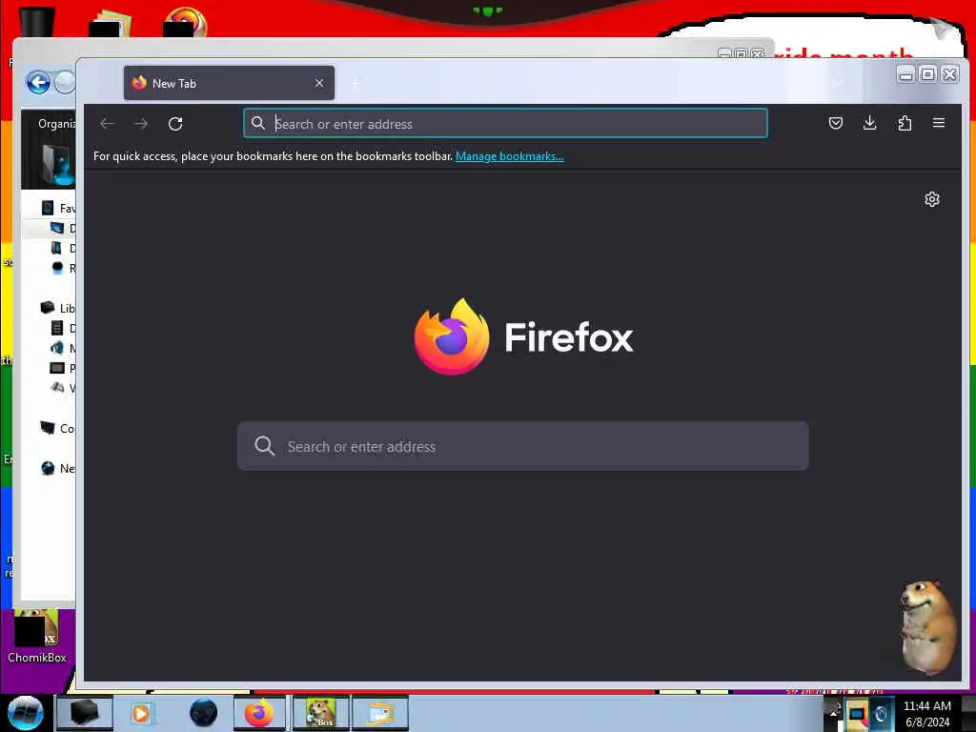Click the Firefox back arrow button

click(x=107, y=124)
